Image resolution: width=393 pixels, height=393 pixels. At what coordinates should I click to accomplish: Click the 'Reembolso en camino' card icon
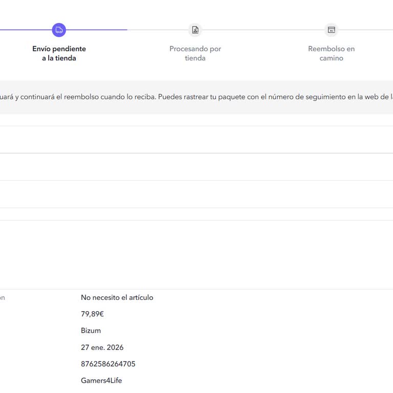click(331, 30)
